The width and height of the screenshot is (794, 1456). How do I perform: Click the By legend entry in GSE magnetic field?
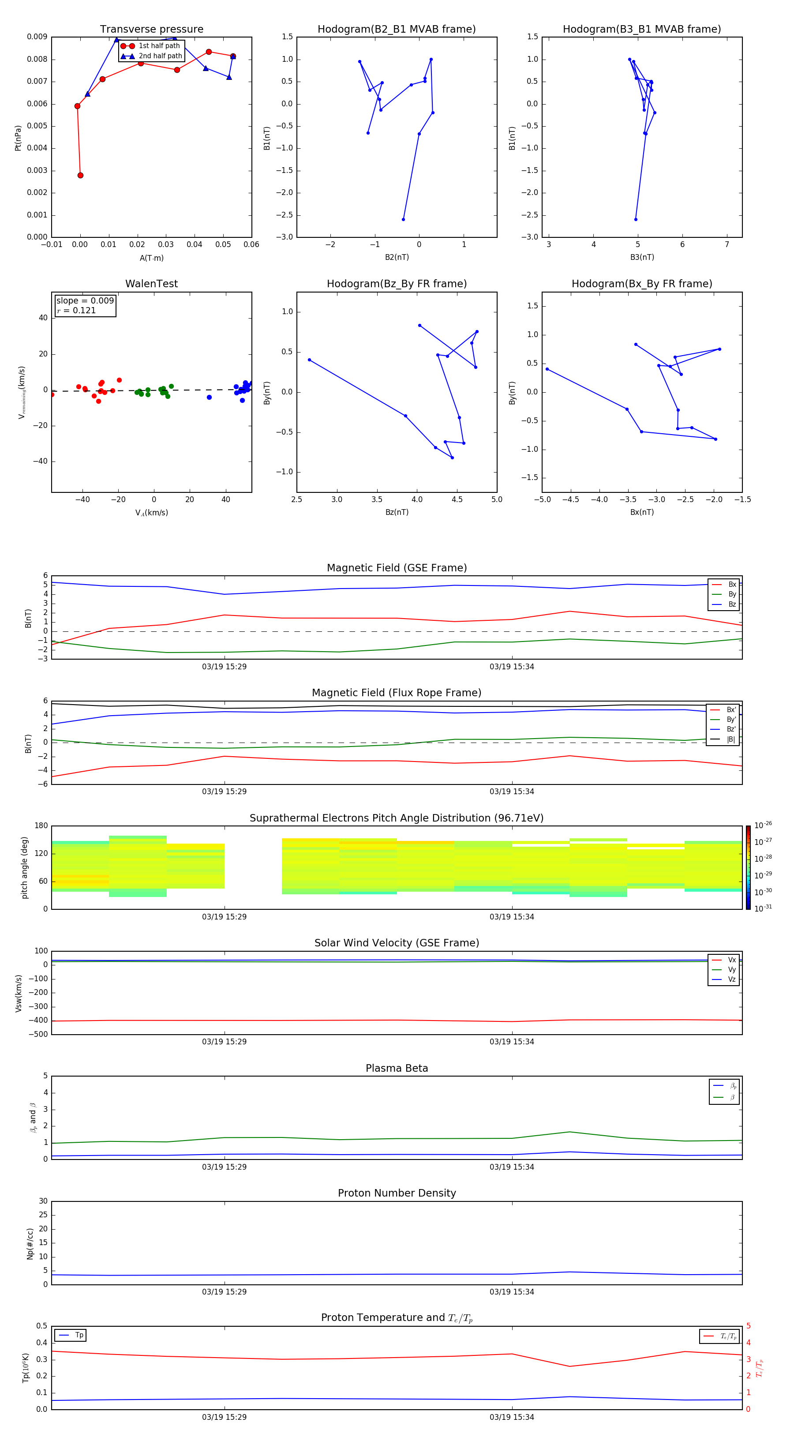click(x=724, y=594)
